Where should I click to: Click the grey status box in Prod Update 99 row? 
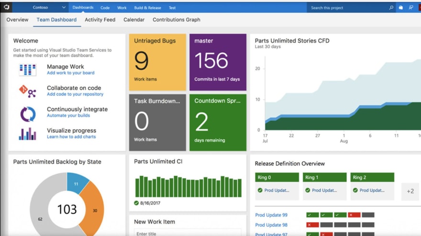coord(368,215)
